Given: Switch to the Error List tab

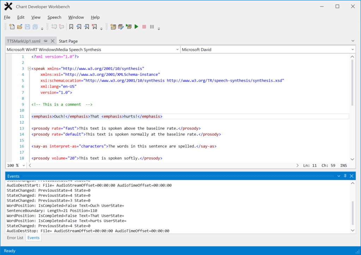Looking at the screenshot, I should point(15,238).
